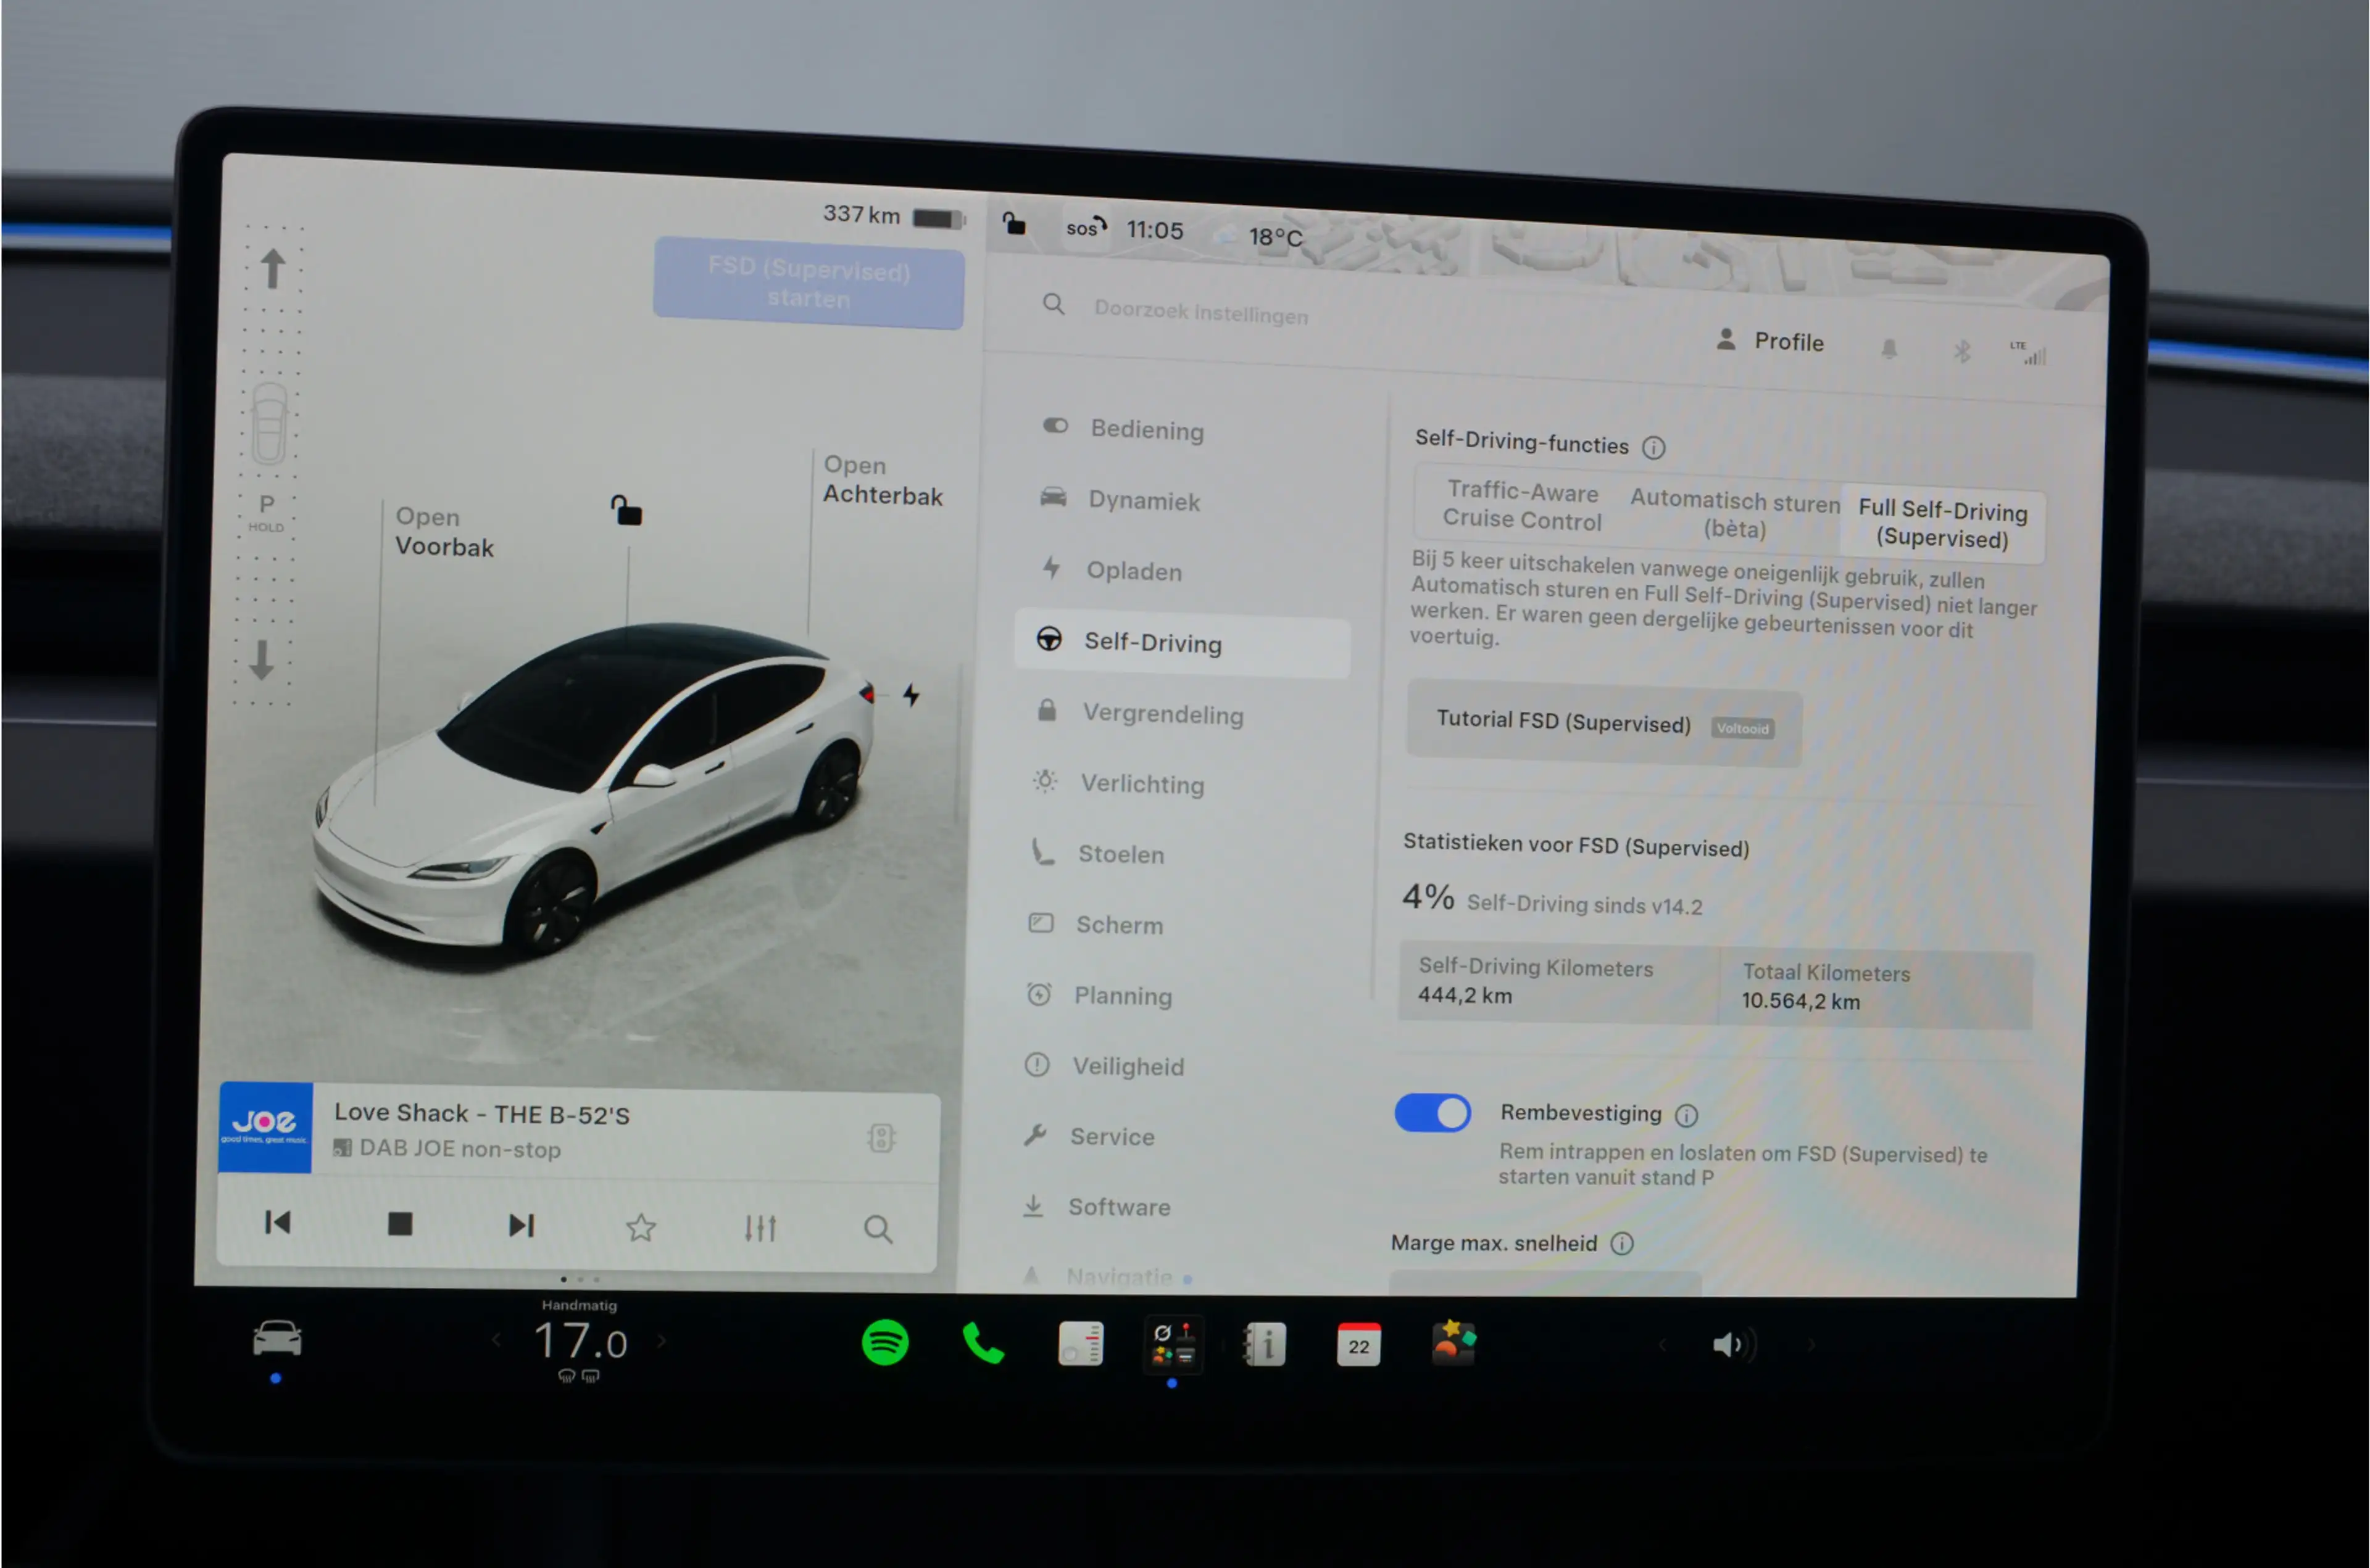Open the Calendar app showing 22
Screen dimensions: 2370x1568
click(x=1358, y=1345)
